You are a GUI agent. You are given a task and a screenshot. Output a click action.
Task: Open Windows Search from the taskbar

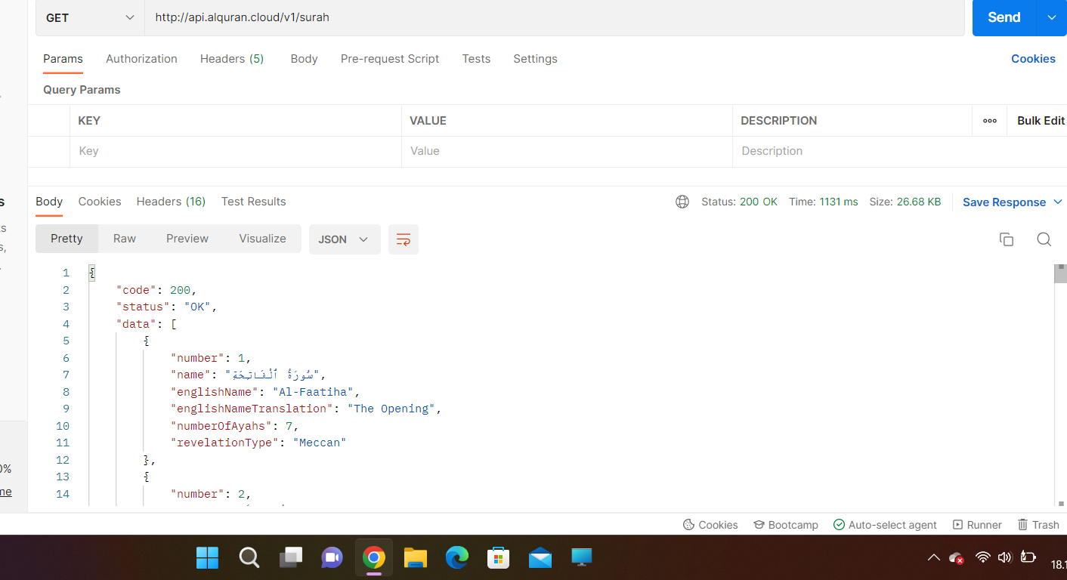(x=249, y=557)
